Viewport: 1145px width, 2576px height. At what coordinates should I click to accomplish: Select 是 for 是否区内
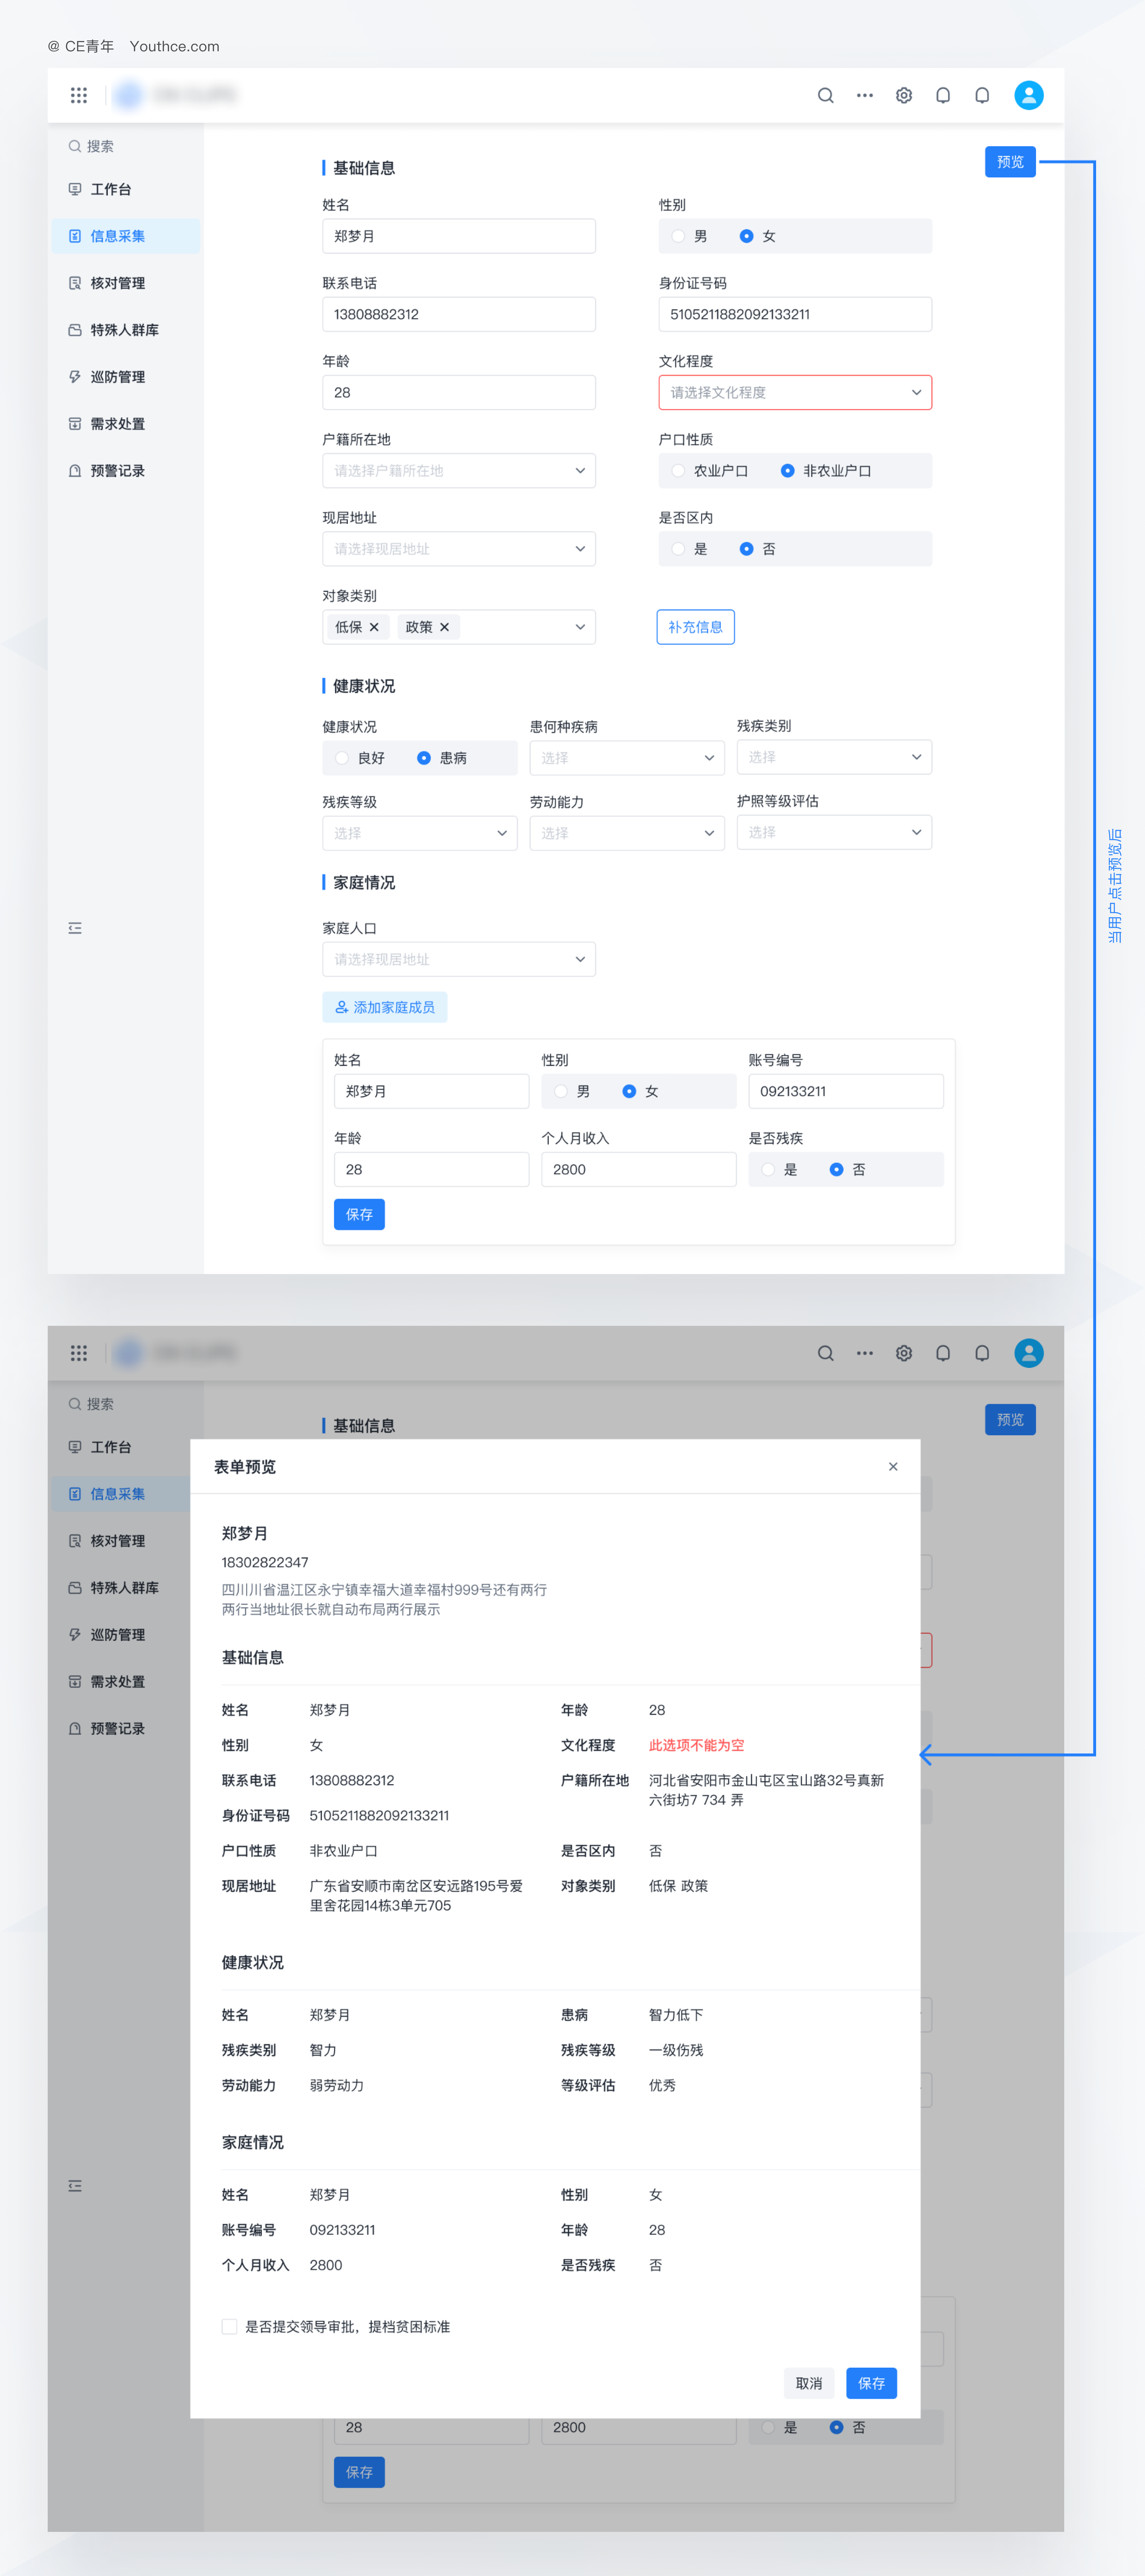coord(679,548)
